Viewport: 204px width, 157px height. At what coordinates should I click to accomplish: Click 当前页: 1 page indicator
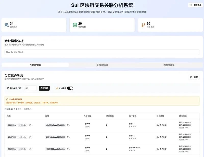(27, 109)
